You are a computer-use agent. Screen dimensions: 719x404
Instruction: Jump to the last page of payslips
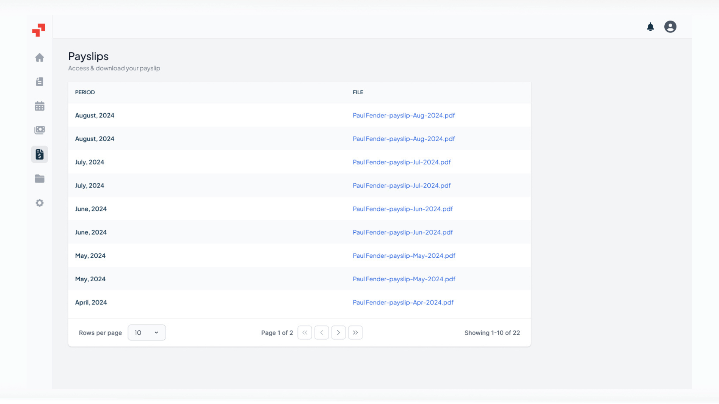click(x=355, y=332)
